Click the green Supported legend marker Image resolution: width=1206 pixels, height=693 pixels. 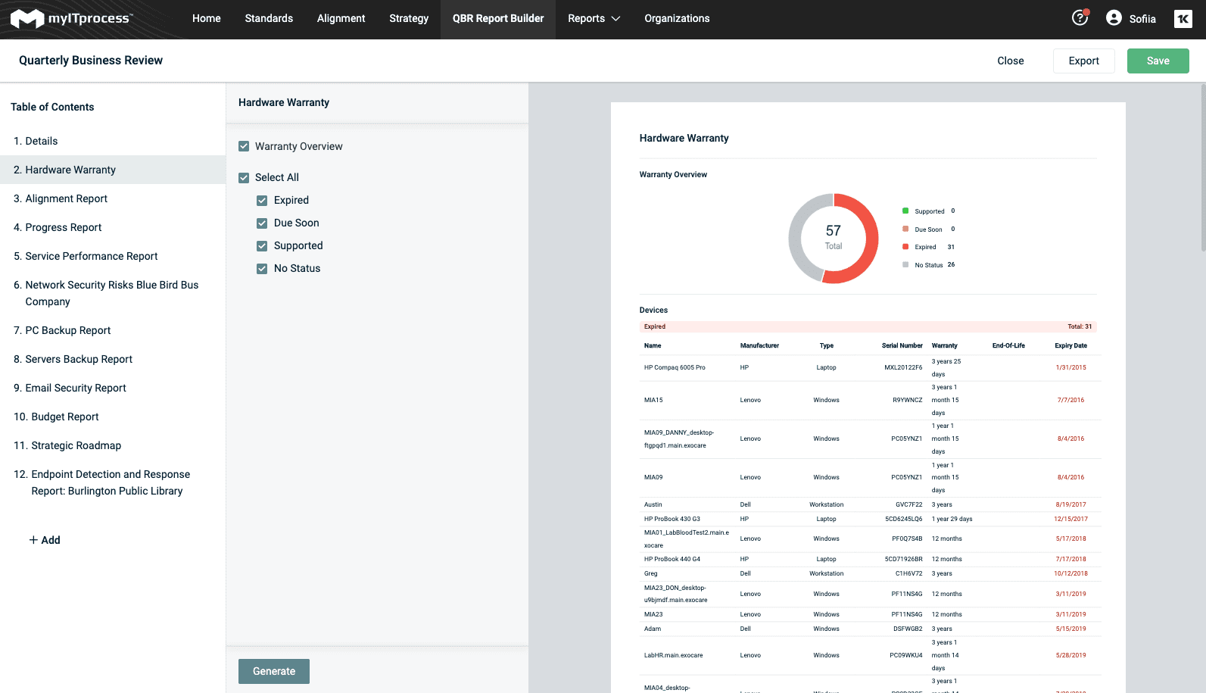[905, 211]
